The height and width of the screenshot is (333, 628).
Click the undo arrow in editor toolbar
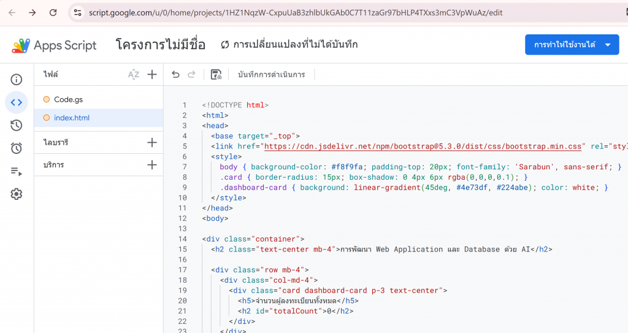point(176,74)
